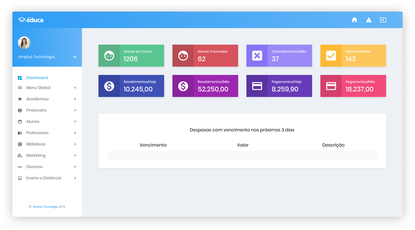Expand Marketing with plus sign
Image resolution: width=415 pixels, height=230 pixels.
[75, 155]
